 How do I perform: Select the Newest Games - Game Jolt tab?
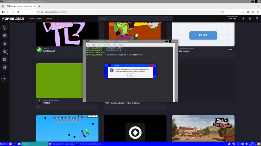[x=21, y=6]
